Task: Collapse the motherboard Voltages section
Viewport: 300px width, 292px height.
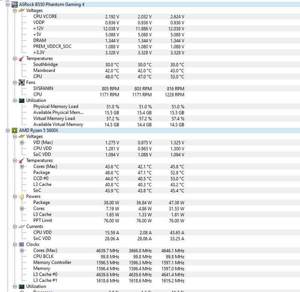Action: pyautogui.click(x=15, y=10)
